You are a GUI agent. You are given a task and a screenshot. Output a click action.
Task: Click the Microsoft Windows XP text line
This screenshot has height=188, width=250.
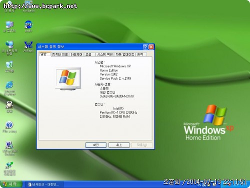[x=115, y=66]
